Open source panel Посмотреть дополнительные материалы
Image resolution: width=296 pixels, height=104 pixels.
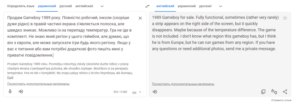pyautogui.click(x=38, y=84)
